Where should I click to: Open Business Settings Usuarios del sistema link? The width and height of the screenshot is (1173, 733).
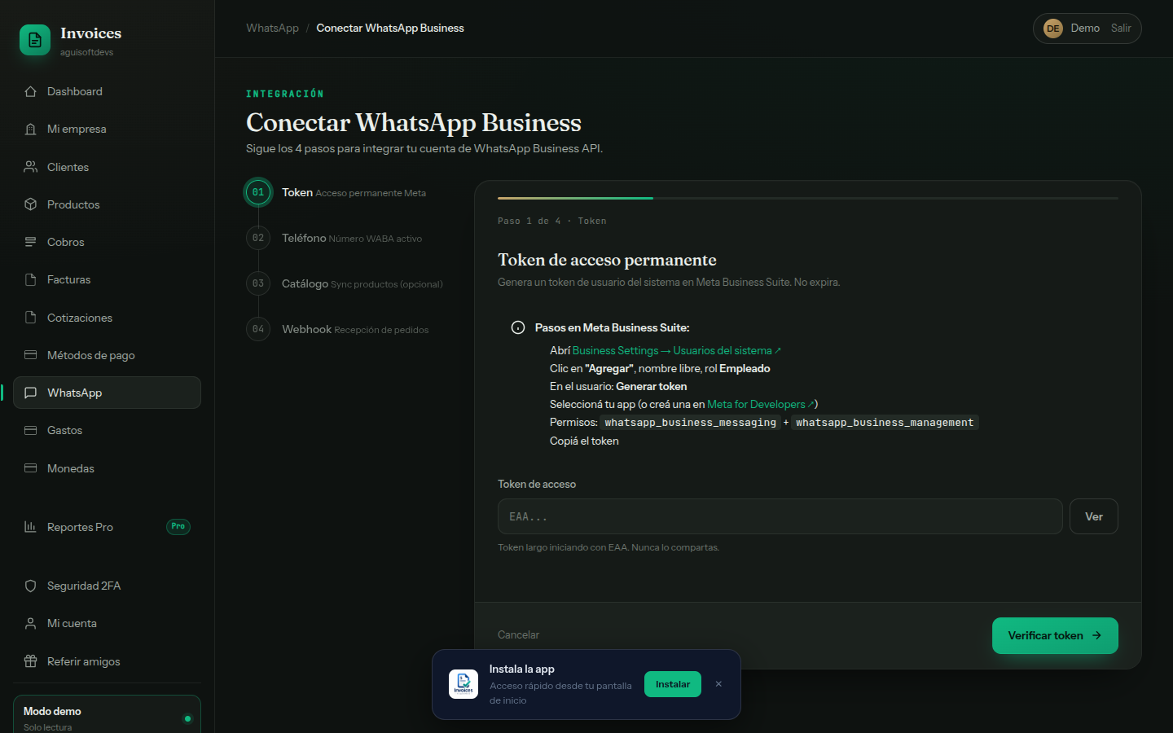click(676, 350)
